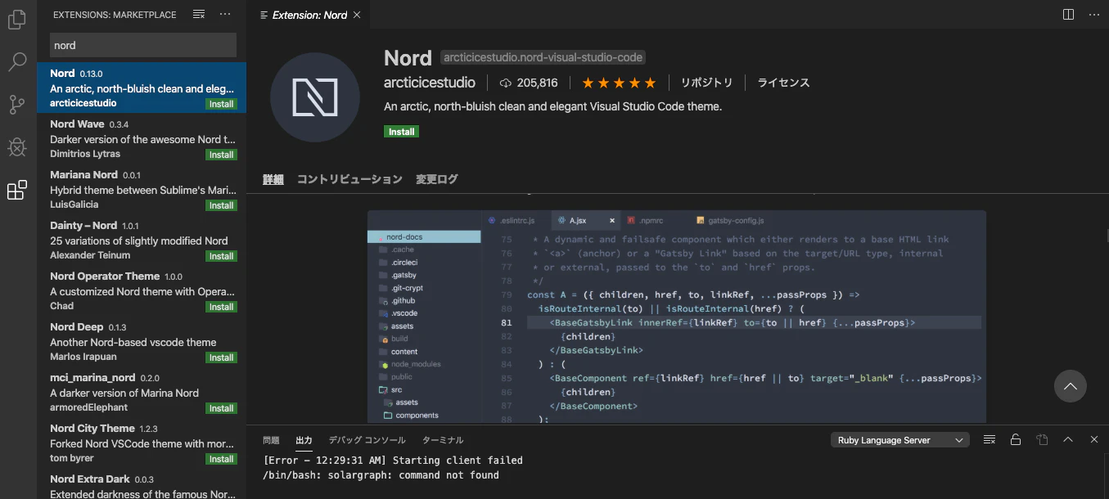Click the arcticicestudio publisher name

coord(430,83)
